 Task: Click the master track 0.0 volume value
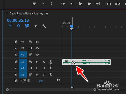(41, 81)
